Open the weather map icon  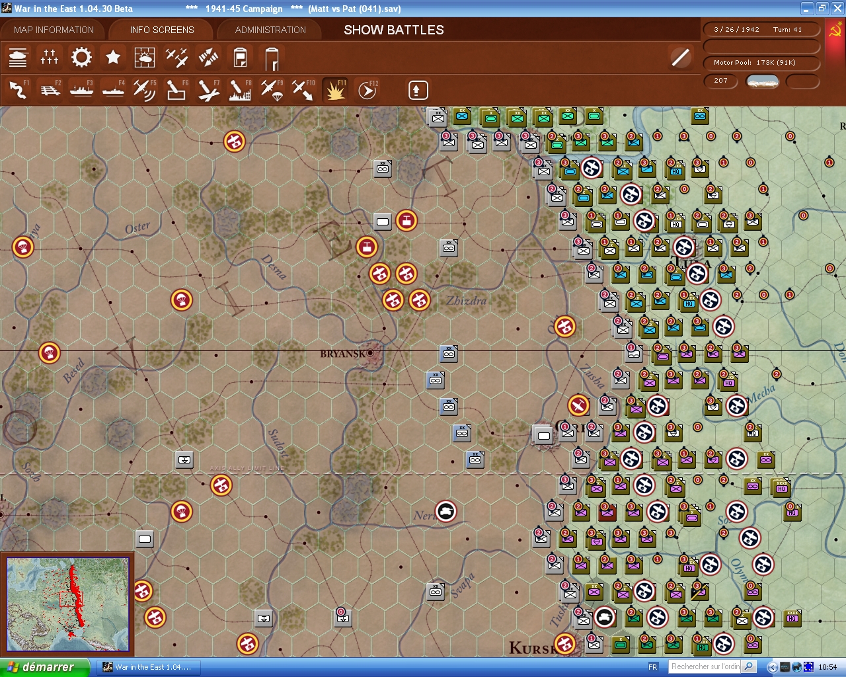(145, 58)
